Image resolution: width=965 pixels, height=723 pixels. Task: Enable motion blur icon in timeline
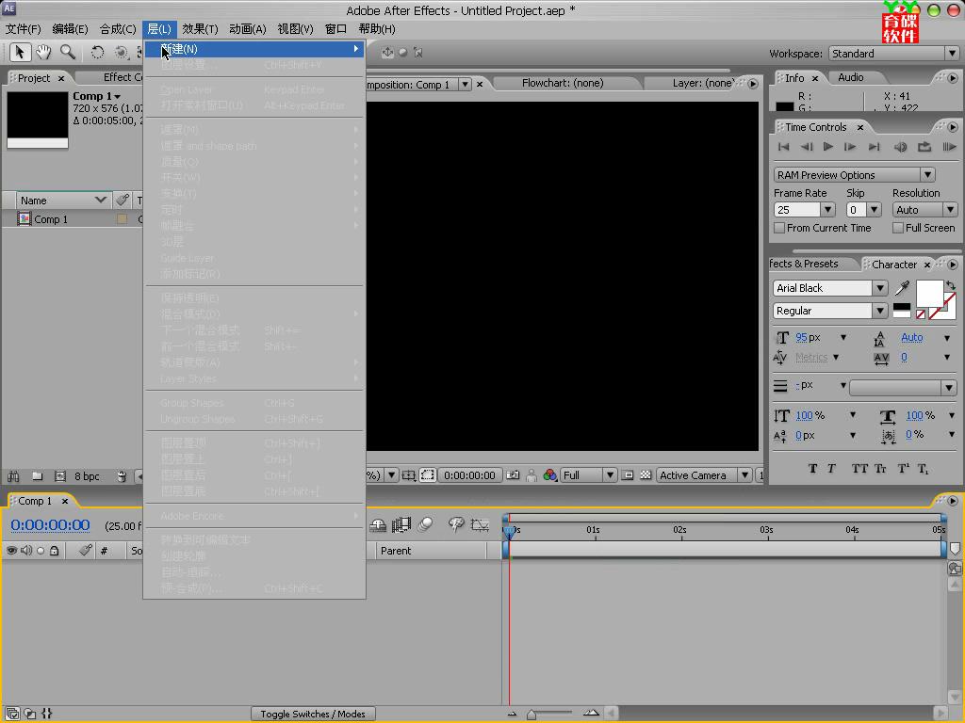(x=425, y=524)
